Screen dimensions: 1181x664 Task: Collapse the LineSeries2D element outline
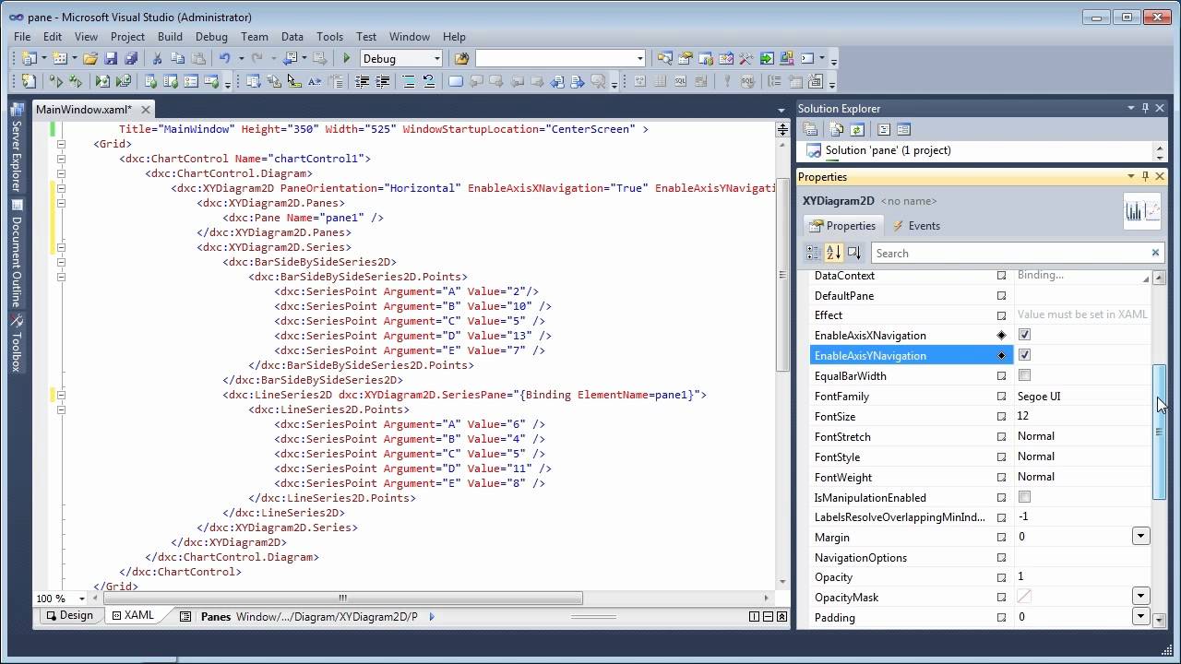(x=62, y=395)
